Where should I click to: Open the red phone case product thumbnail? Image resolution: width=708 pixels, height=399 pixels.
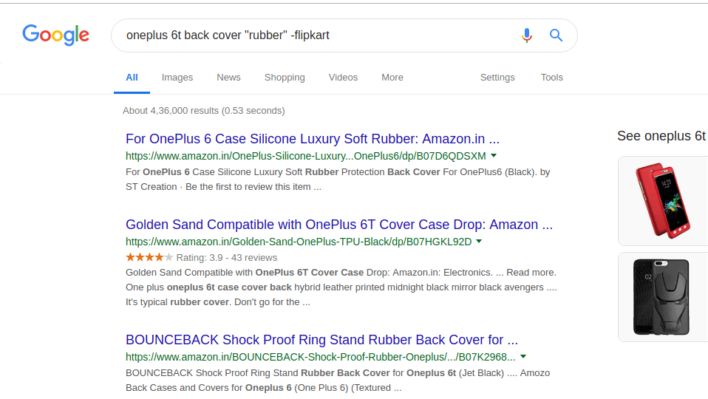[663, 201]
